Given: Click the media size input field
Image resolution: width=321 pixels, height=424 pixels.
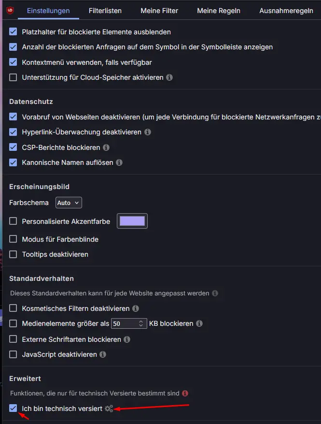Looking at the screenshot, I should point(129,323).
